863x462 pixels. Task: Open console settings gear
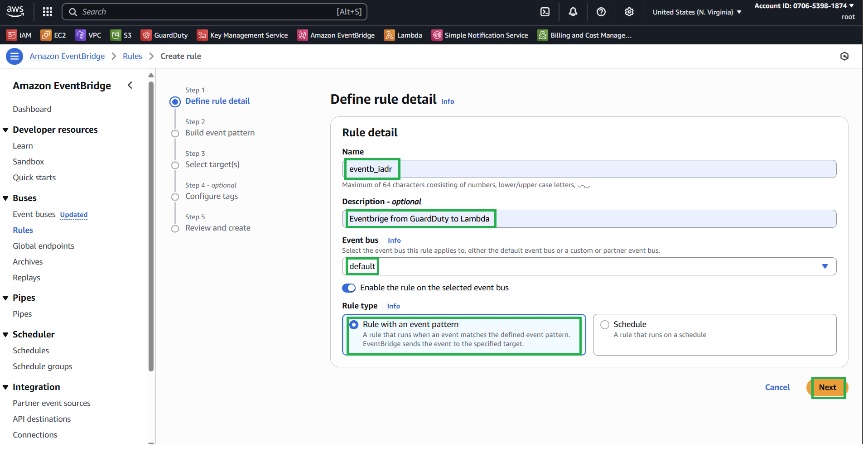[629, 12]
